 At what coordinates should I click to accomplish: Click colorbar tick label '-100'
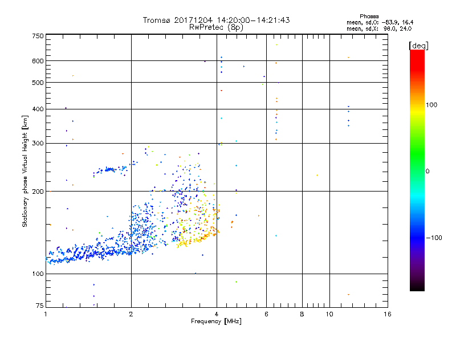pos(434,238)
